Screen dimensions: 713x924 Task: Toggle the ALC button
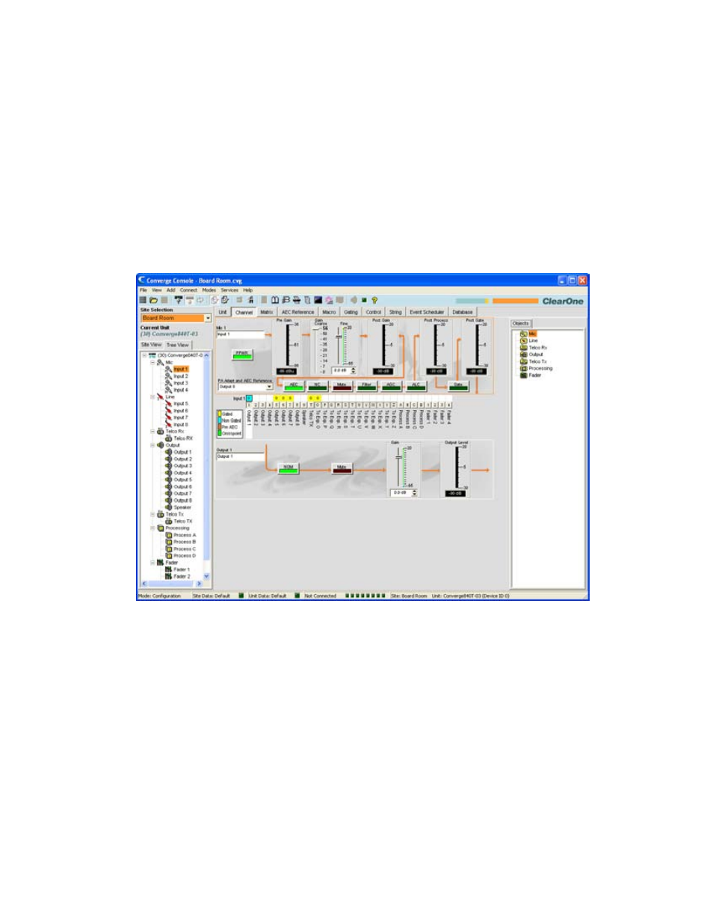tap(416, 386)
